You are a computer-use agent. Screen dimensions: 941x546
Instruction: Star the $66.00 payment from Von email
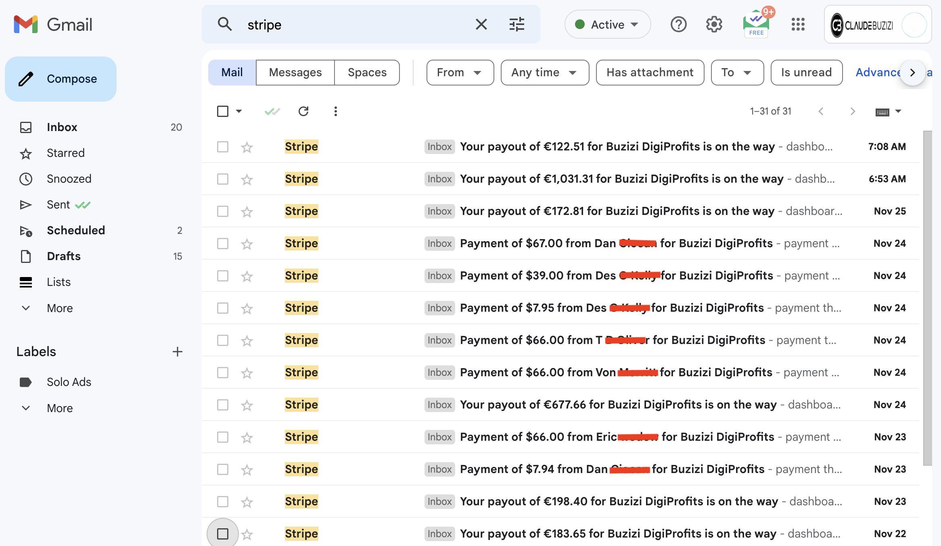click(x=247, y=373)
